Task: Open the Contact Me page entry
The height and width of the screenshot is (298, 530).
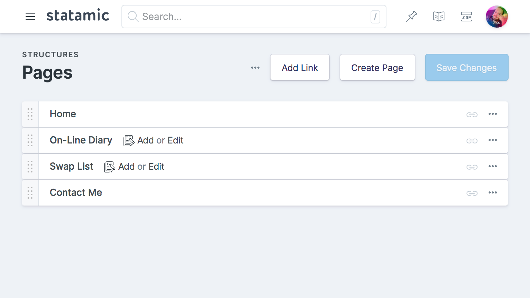Action: pyautogui.click(x=76, y=192)
